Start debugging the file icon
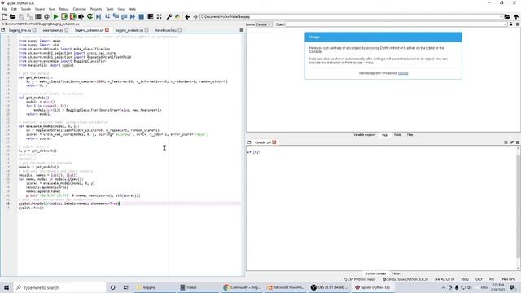 point(99,16)
